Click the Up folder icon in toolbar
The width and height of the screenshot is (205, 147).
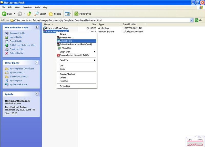29,14
